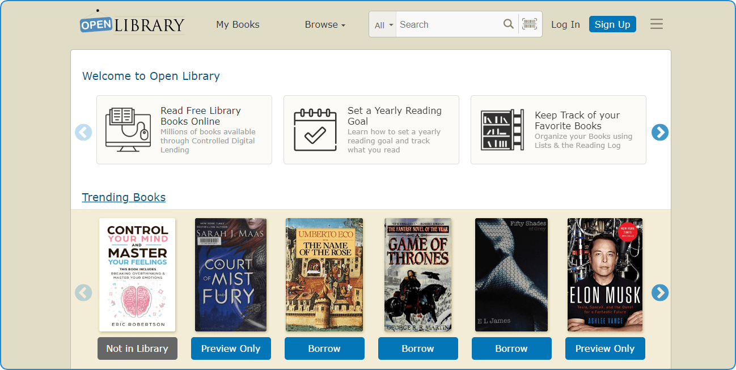The width and height of the screenshot is (736, 370).
Task: Open Set a Yearly Reading Goal card
Action: click(371, 130)
